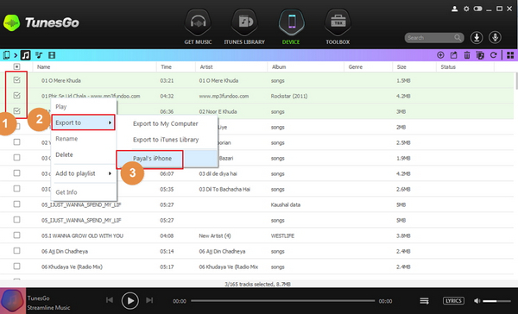Click the magnifier search icon
Viewport: 518px width, 314px height.
[x=458, y=38]
